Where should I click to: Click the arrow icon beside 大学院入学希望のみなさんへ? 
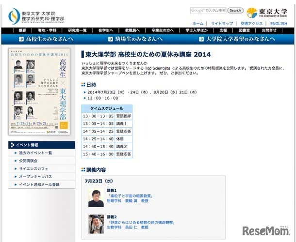pos(201,39)
